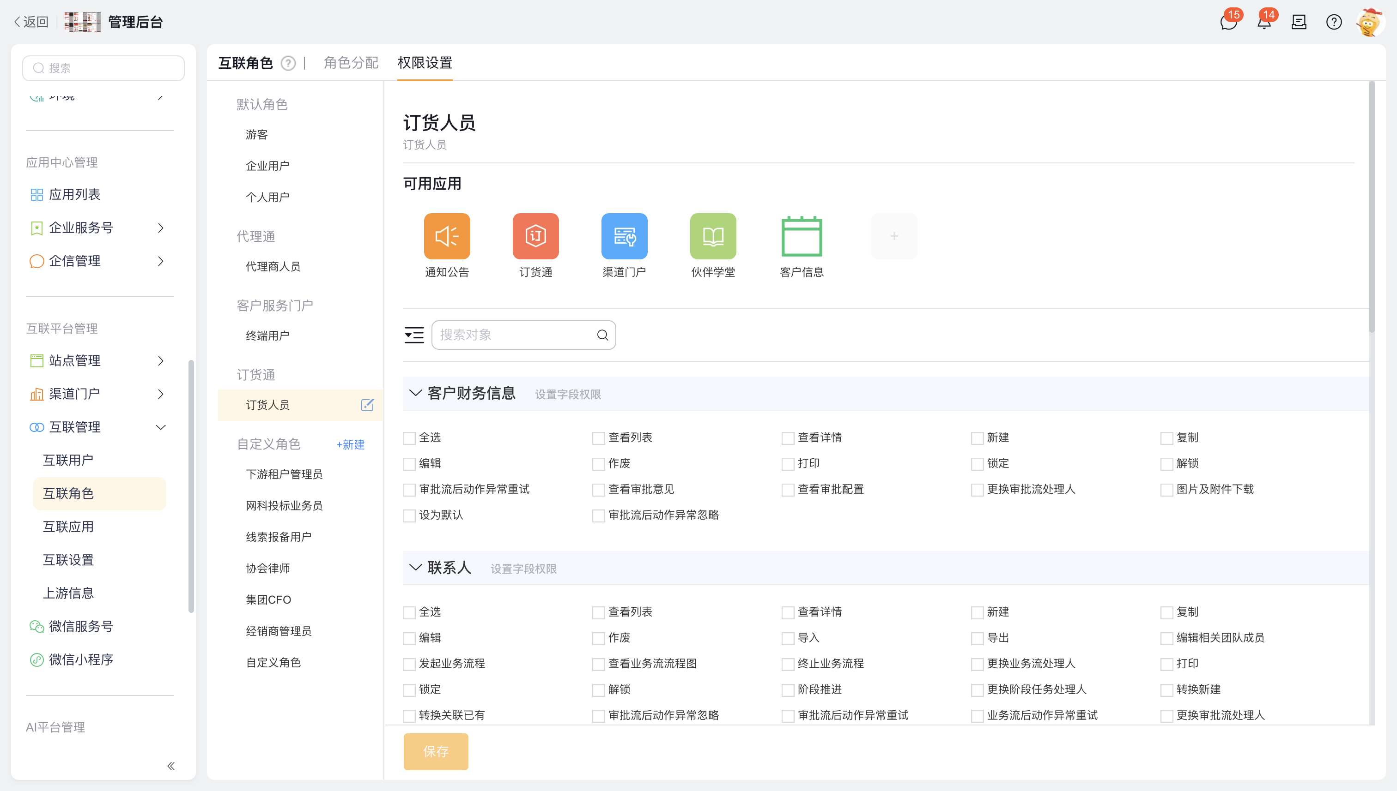Click the 保存 button
The height and width of the screenshot is (791, 1397).
click(x=436, y=751)
